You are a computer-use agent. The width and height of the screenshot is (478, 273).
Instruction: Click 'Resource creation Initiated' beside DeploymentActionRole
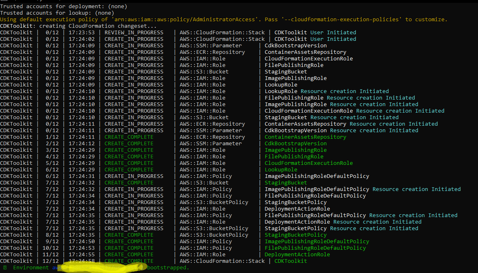point(377,222)
